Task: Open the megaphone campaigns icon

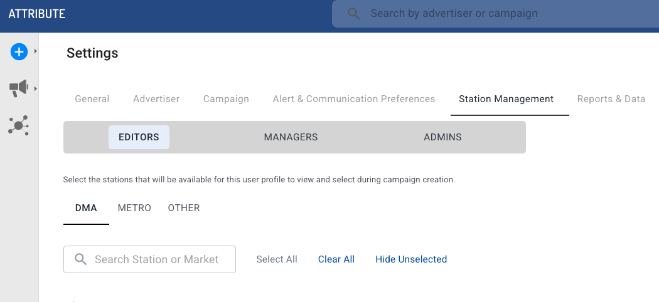Action: click(x=19, y=88)
